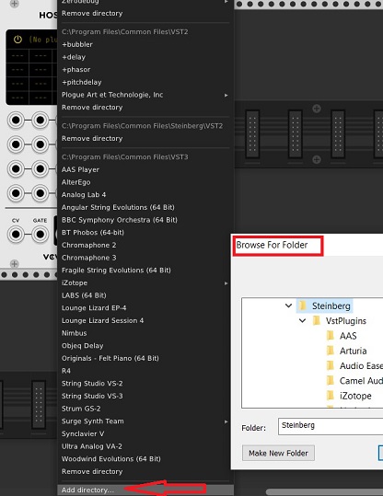Click Make New Folder button
Viewport: 383px width, 496px height.
(x=278, y=453)
